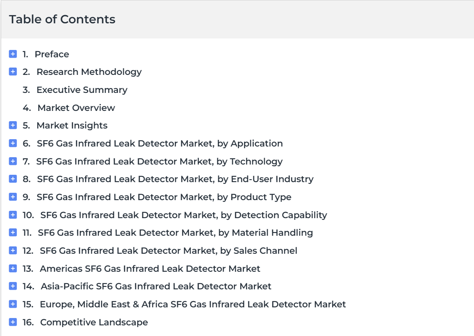This screenshot has height=336, width=474.
Task: Click plus icon beside by Material Handling
Action: click(13, 232)
